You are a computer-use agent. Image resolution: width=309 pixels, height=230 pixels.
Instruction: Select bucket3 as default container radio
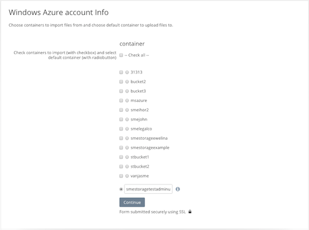point(127,91)
